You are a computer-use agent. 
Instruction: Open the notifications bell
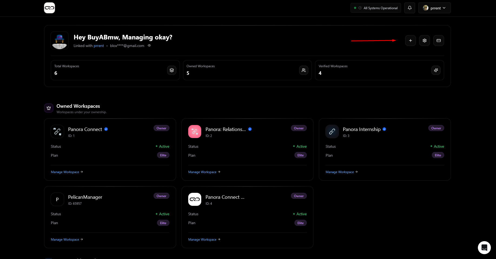409,8
